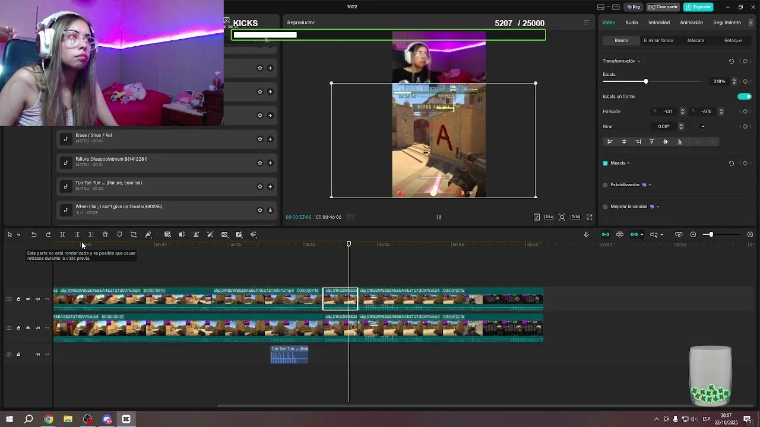Split the clip at the playhead

[62, 235]
